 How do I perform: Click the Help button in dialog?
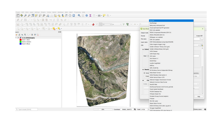[x=199, y=96]
